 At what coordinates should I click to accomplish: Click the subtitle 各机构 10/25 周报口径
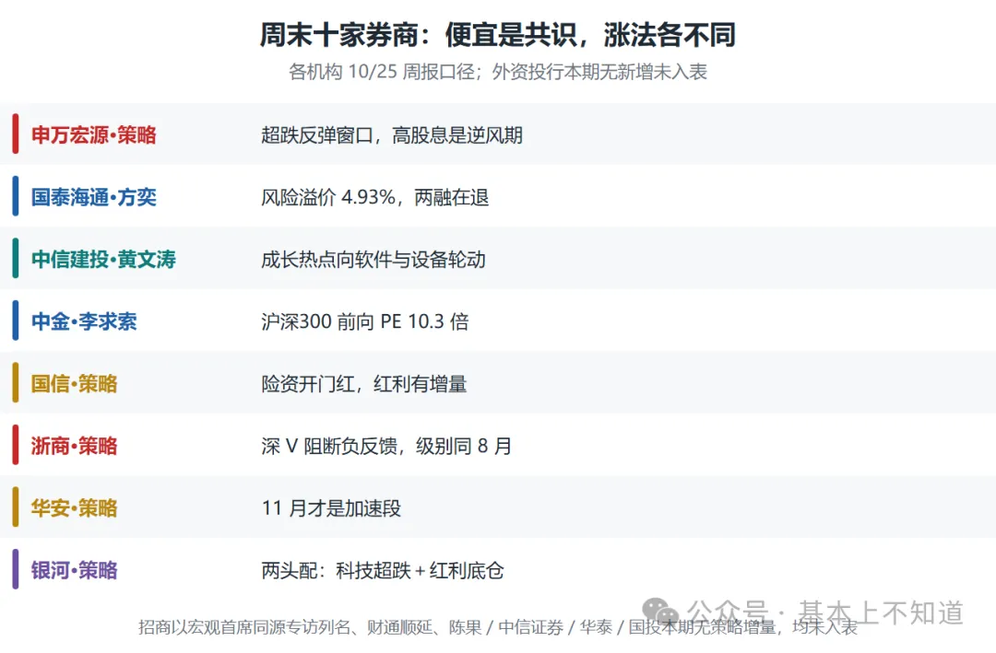[381, 72]
